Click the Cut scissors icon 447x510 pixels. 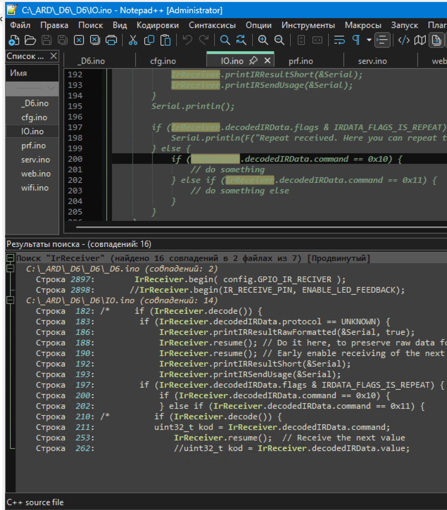[x=133, y=40]
